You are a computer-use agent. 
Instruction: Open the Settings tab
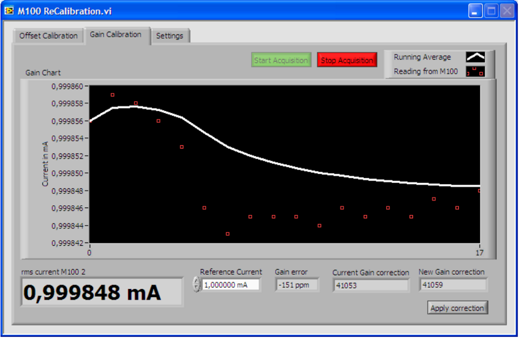click(170, 35)
